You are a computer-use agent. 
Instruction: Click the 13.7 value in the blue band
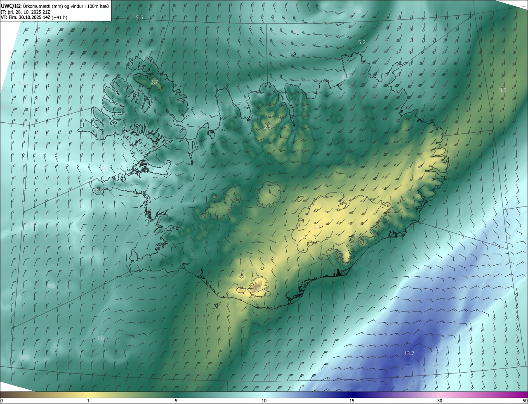tap(409, 353)
